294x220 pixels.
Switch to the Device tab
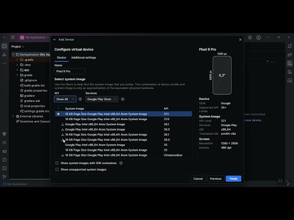62,58
